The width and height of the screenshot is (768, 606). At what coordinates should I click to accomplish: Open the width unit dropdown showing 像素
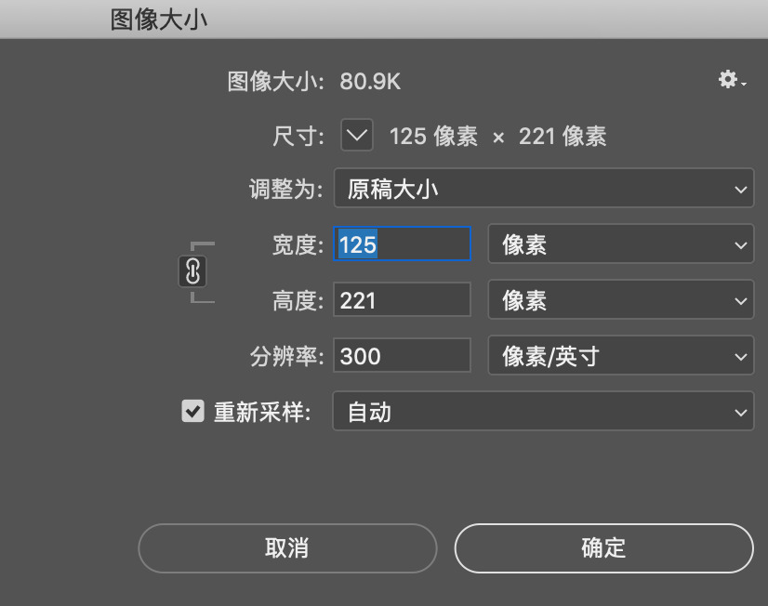tap(620, 244)
